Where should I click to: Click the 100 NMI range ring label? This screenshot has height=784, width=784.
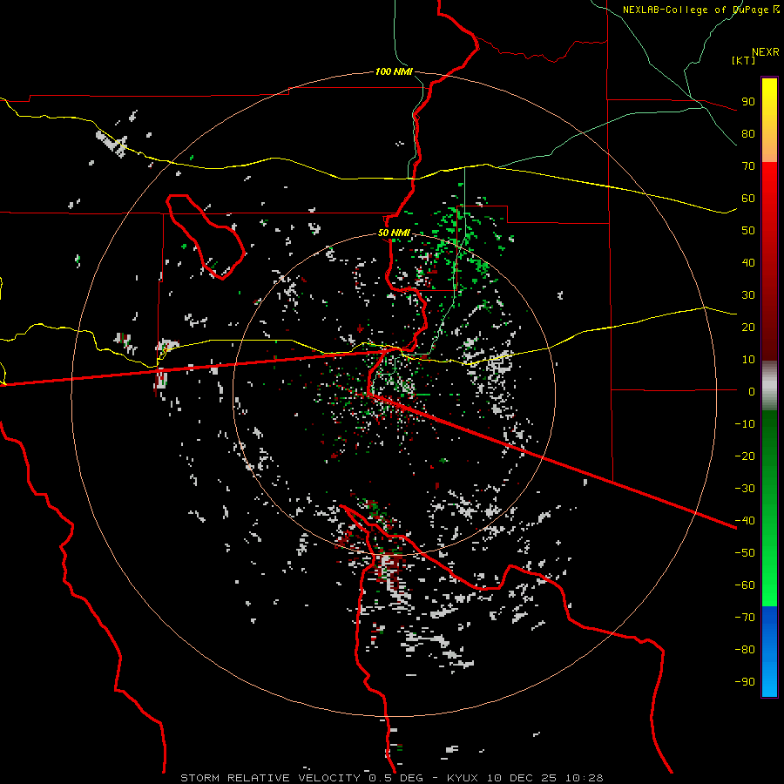click(x=394, y=71)
